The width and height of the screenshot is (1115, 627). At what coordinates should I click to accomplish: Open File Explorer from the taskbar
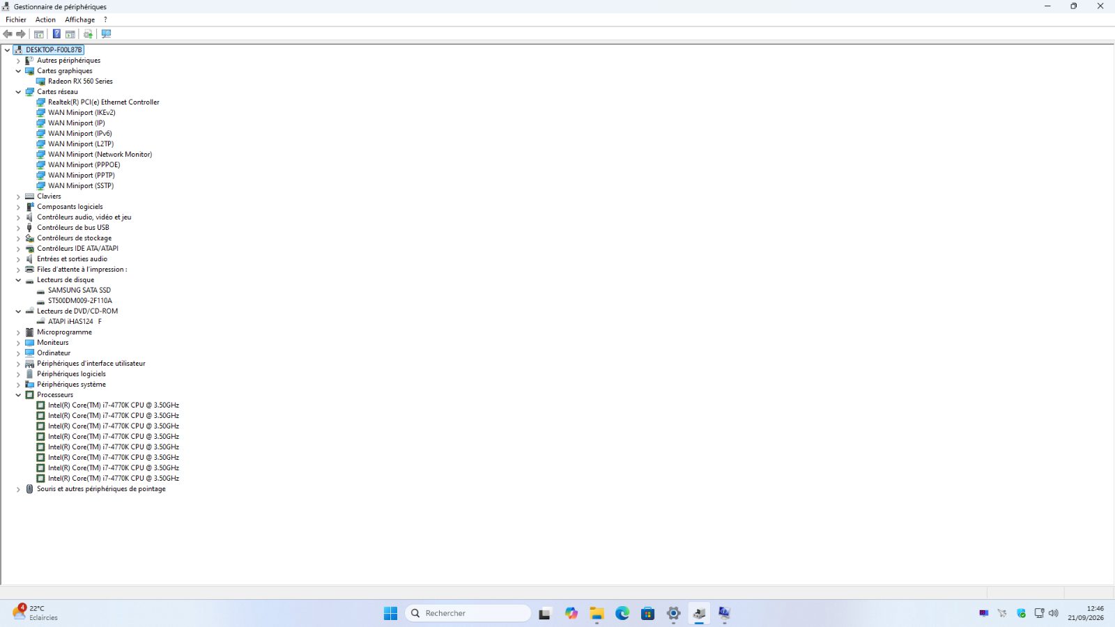[x=597, y=613]
